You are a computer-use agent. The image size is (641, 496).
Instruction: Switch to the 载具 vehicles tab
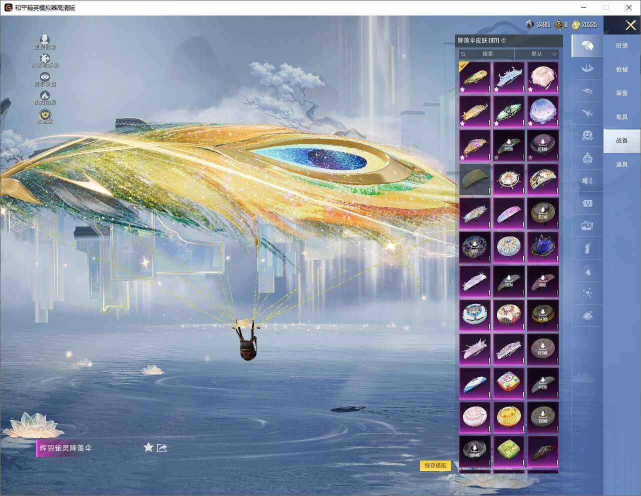(x=622, y=117)
